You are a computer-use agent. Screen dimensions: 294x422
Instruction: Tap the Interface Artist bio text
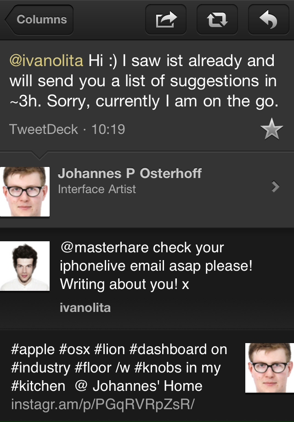[97, 189]
